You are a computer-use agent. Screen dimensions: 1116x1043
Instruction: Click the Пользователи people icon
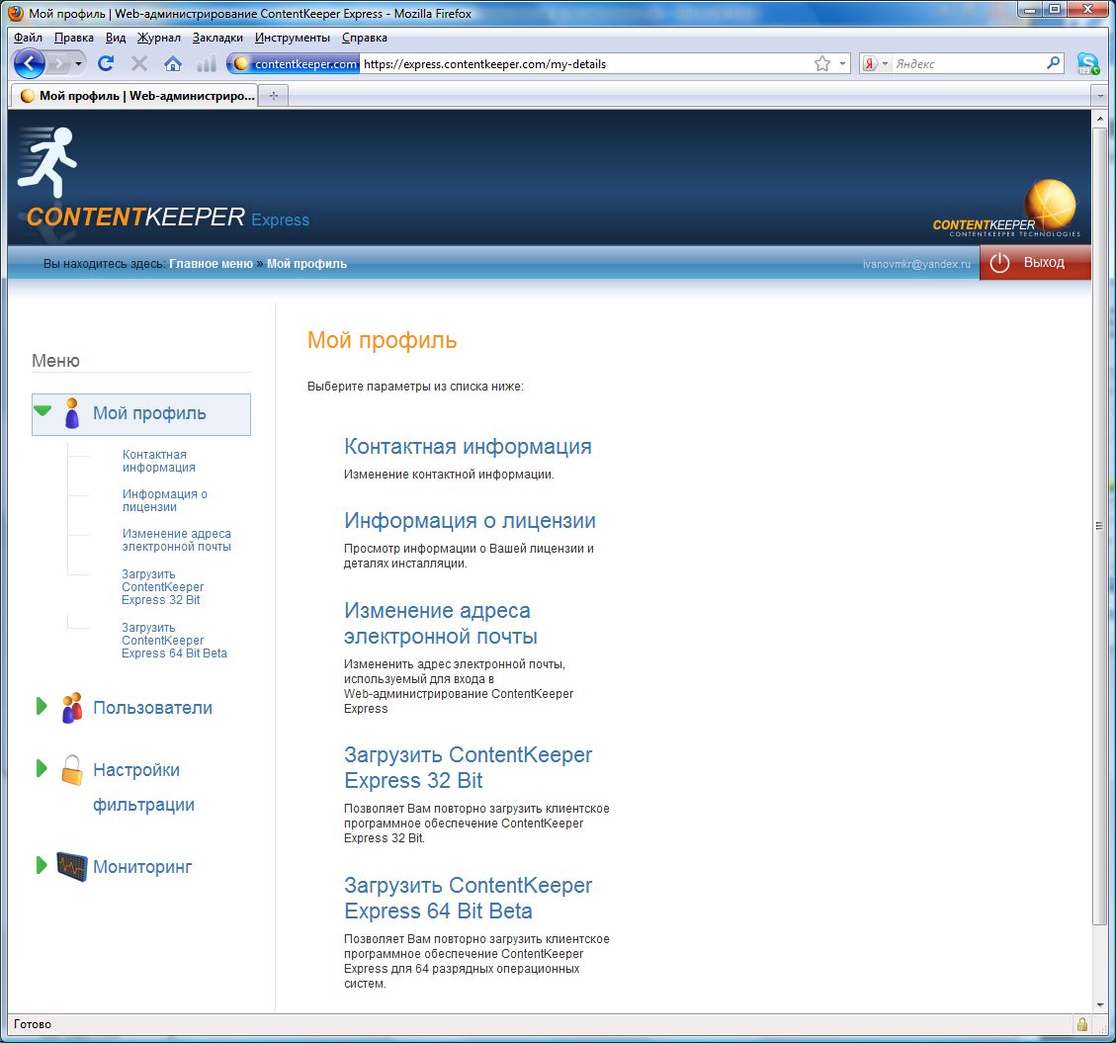click(x=72, y=708)
